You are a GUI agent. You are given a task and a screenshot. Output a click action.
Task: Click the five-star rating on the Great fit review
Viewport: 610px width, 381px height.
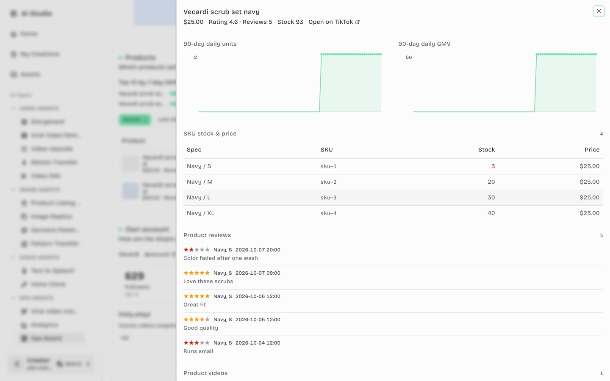(x=197, y=296)
